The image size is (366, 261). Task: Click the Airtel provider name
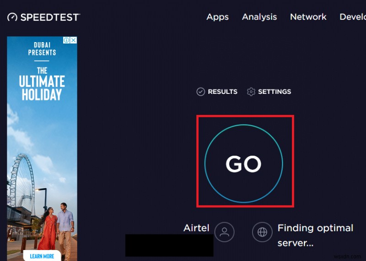(x=196, y=228)
